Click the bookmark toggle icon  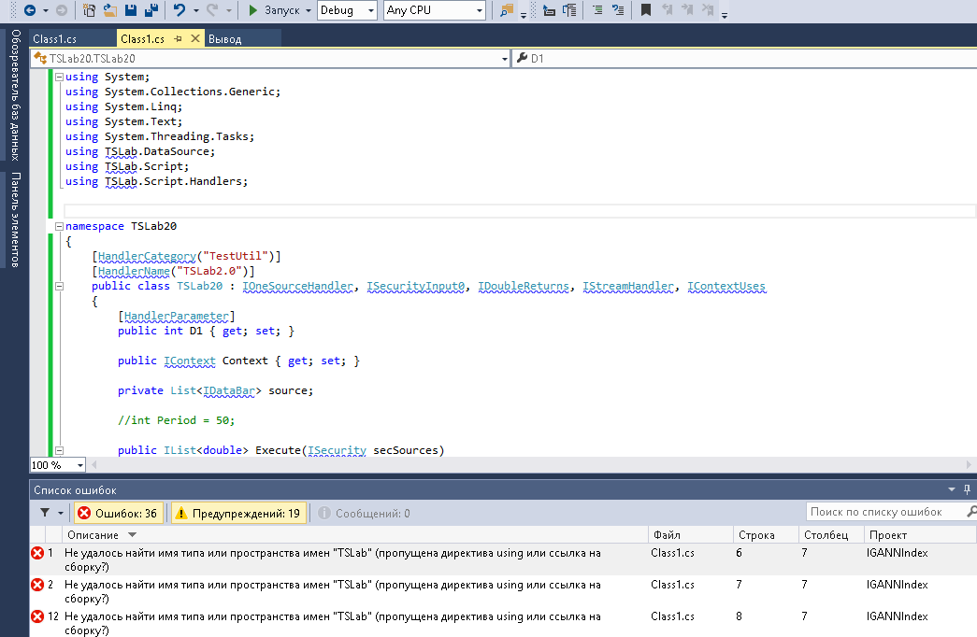(x=645, y=10)
